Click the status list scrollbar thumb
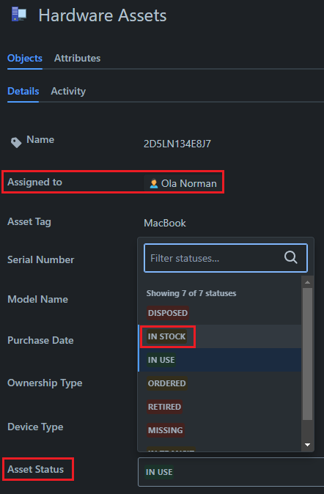 point(307,354)
